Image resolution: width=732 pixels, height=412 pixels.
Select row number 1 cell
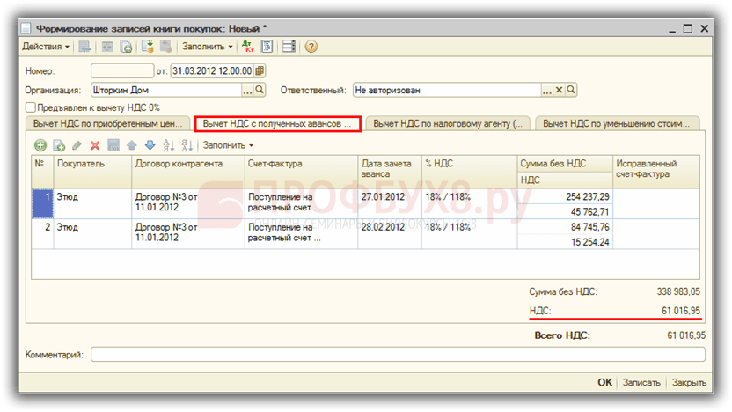pos(42,203)
